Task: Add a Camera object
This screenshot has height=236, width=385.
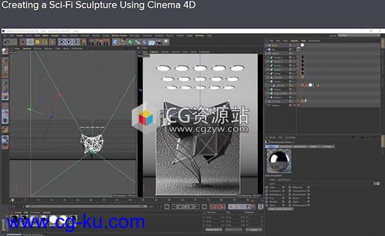Action: click(159, 42)
